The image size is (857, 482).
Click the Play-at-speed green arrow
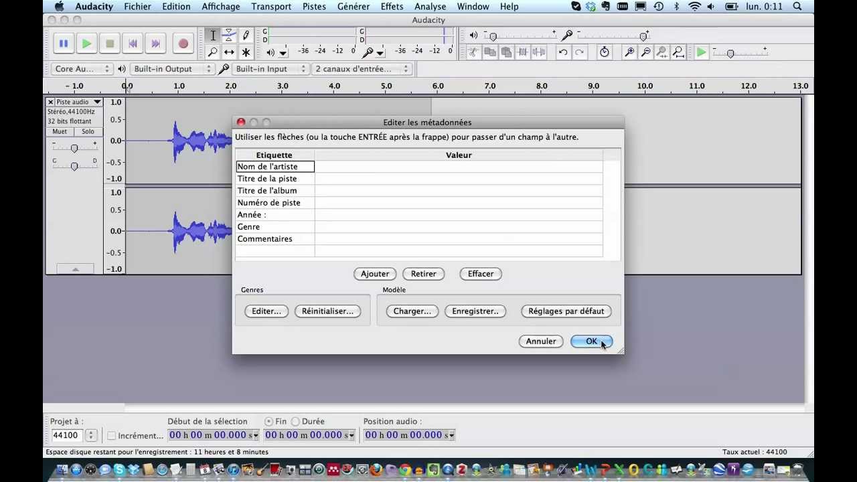701,52
